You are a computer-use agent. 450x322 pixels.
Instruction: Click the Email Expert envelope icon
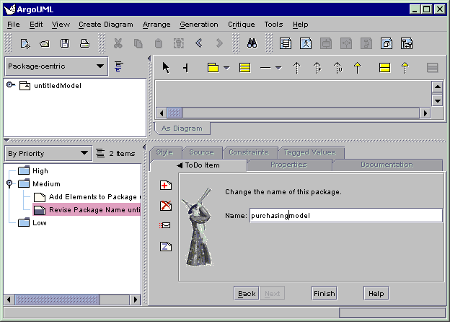coord(165,226)
